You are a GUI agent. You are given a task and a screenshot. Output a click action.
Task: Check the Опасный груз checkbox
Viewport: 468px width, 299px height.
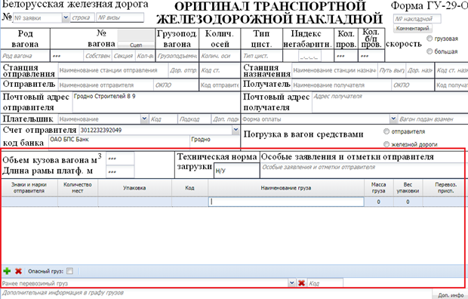[69, 271]
